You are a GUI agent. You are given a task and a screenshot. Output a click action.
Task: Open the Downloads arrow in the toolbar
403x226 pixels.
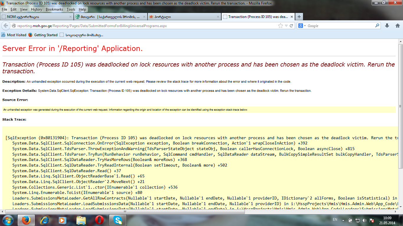(387, 26)
